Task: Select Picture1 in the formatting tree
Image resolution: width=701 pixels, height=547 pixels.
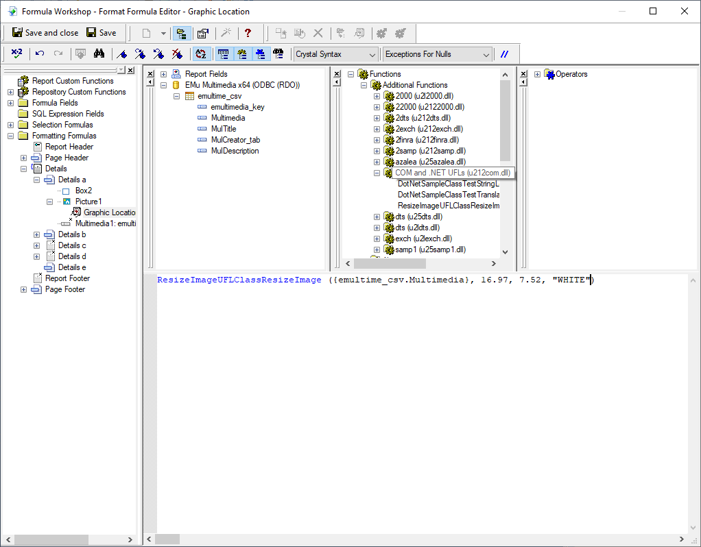Action: point(88,202)
